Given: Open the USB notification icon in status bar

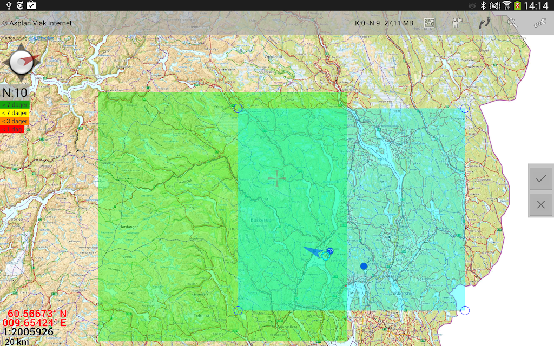Looking at the screenshot, I should pyautogui.click(x=9, y=5).
